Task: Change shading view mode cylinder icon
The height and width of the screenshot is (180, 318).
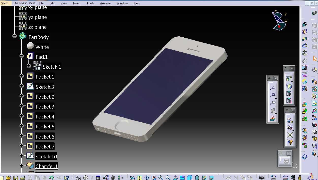Action: 197,178
